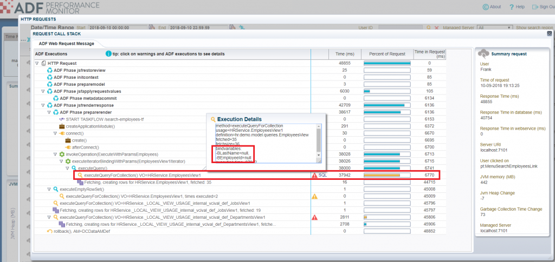Viewport: 555px width, 262px height.
Task: Click the orange warning icon for times executed=2
Action: click(x=314, y=196)
